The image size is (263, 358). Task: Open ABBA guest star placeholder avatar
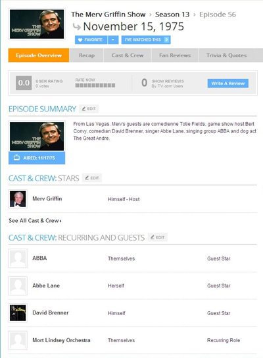[x=18, y=258]
